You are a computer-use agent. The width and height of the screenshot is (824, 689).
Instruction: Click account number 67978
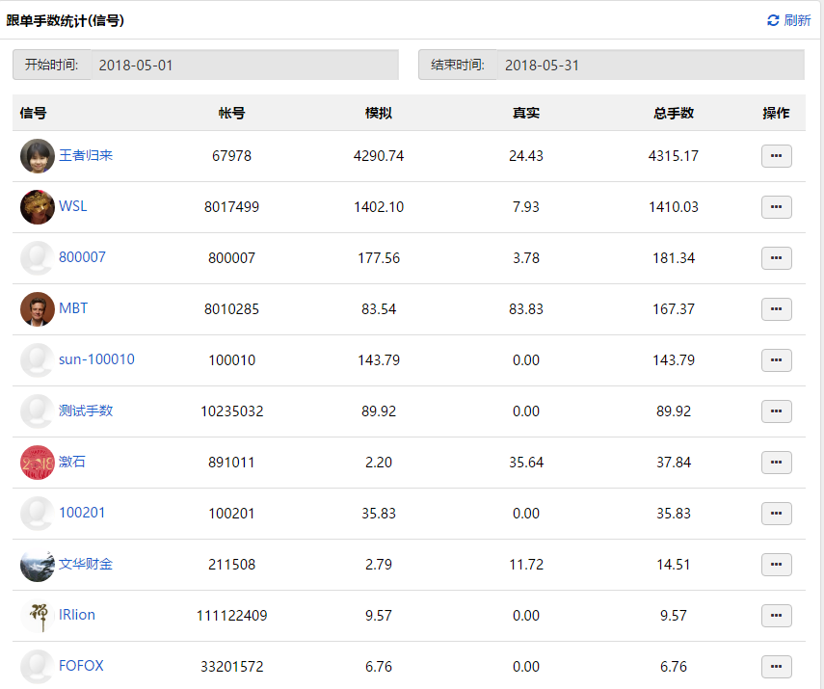231,156
